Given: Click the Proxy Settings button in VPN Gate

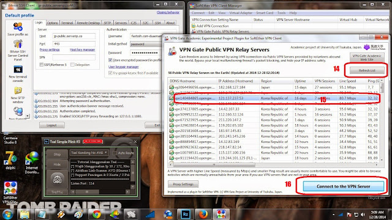Looking at the screenshot, I should (x=183, y=184).
